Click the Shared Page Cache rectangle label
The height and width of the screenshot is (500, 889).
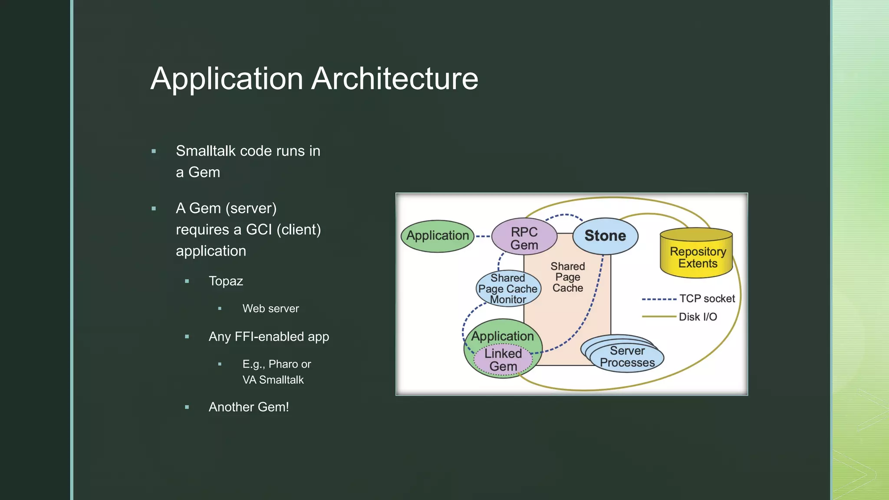(x=567, y=277)
